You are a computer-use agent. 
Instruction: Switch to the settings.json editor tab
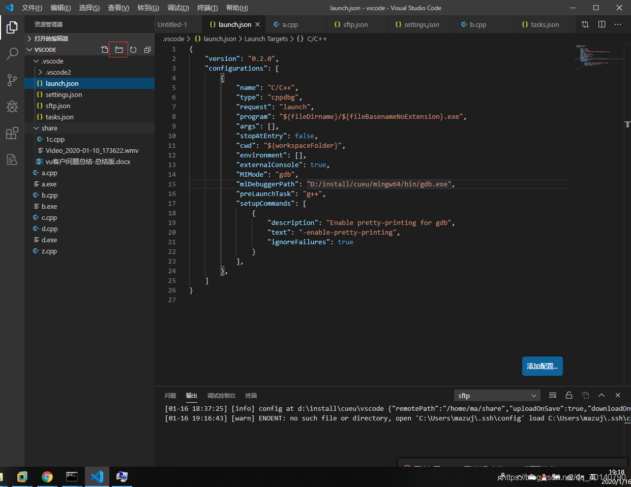(x=421, y=24)
